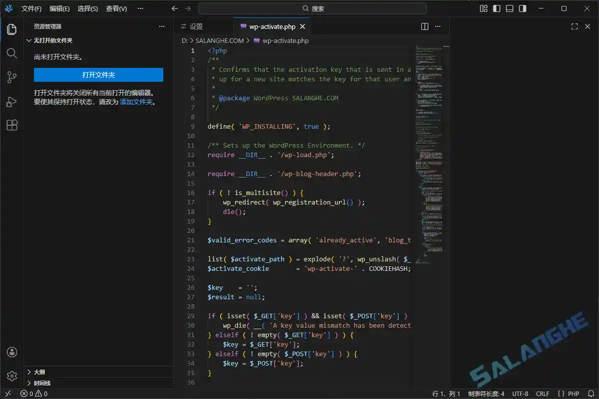This screenshot has width=599, height=399.
Task: Click the 打开文件夹 button
Action: click(x=98, y=74)
